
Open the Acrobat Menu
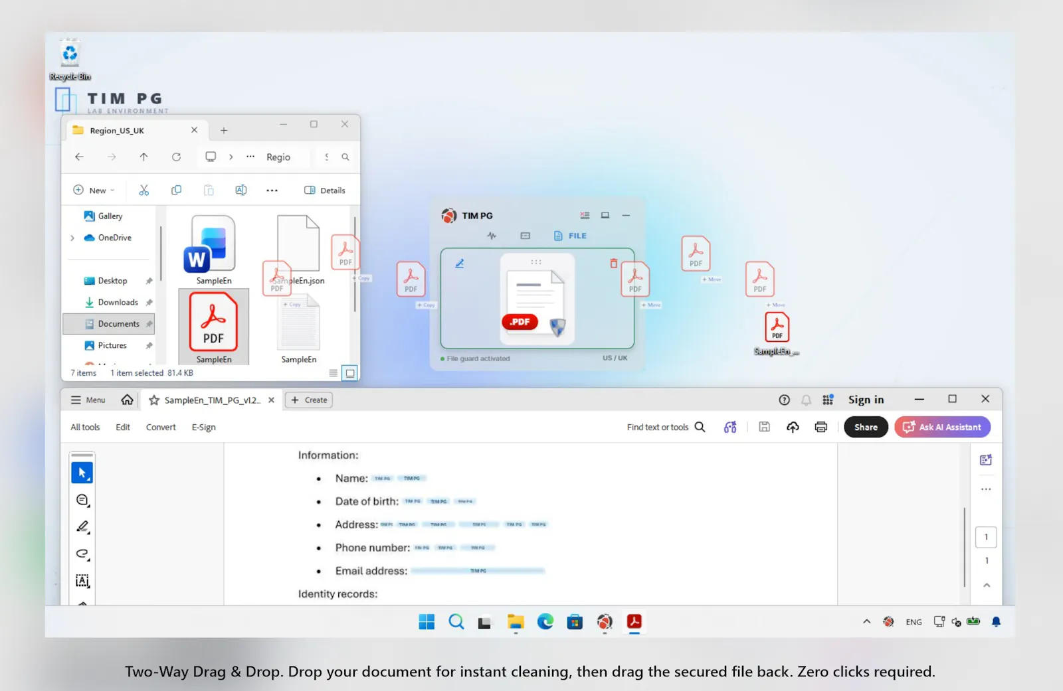[88, 400]
